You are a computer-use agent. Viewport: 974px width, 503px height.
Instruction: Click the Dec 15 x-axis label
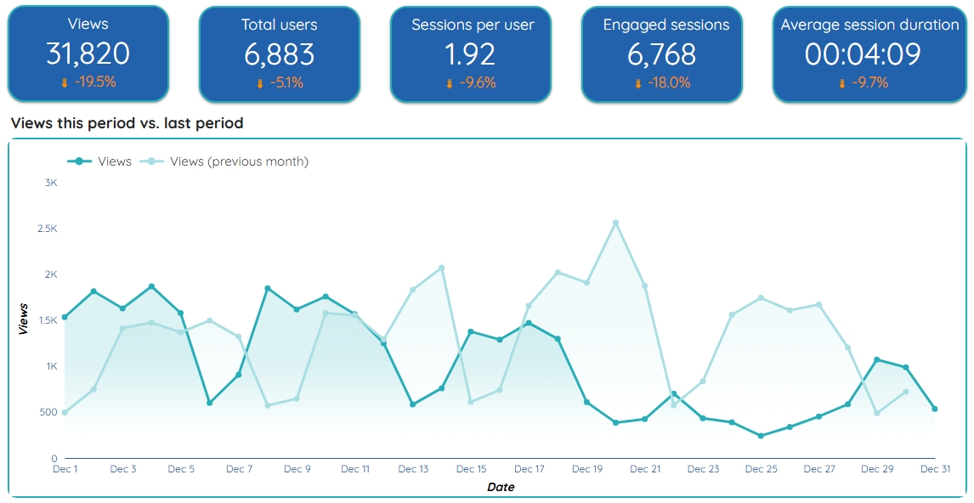point(471,469)
